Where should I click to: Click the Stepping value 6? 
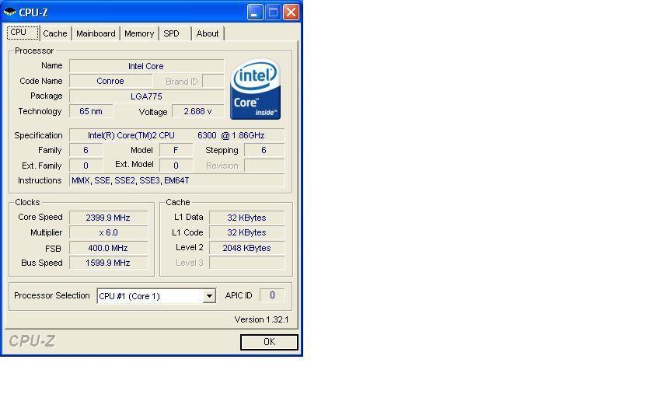coord(264,150)
